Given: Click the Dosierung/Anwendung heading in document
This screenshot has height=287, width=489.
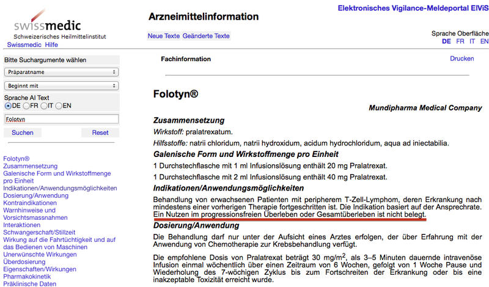Looking at the screenshot, I should 196,225.
